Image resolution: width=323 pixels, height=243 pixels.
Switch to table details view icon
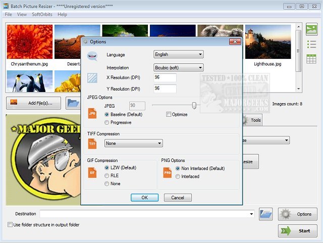pos(311,59)
